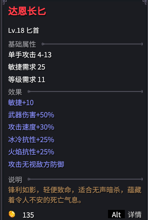Click the 详情 details label
The width and height of the screenshot is (148, 220).
pyautogui.click(x=135, y=215)
